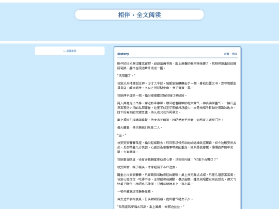The width and height of the screenshot is (279, 209).
Task: Open the back-to-home link in the left panel
Action: pyautogui.click(x=70, y=51)
